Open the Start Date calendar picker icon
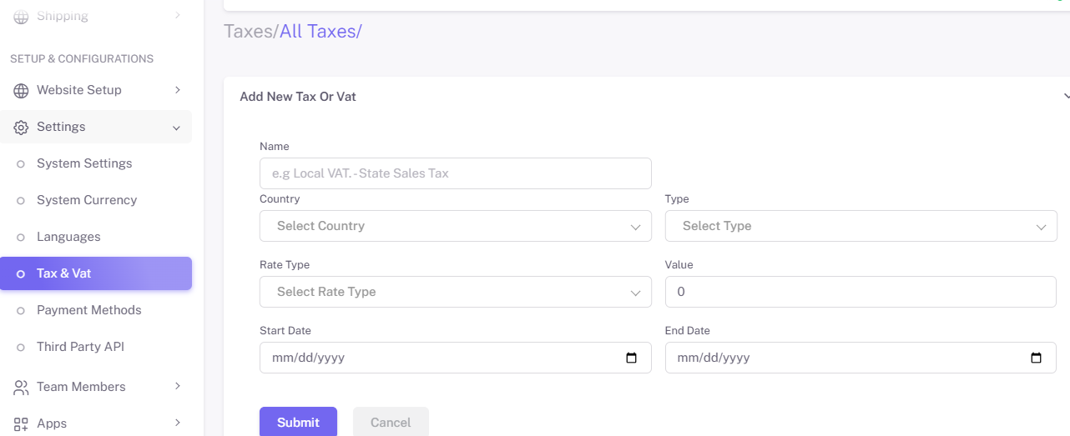The height and width of the screenshot is (436, 1070). click(x=631, y=358)
